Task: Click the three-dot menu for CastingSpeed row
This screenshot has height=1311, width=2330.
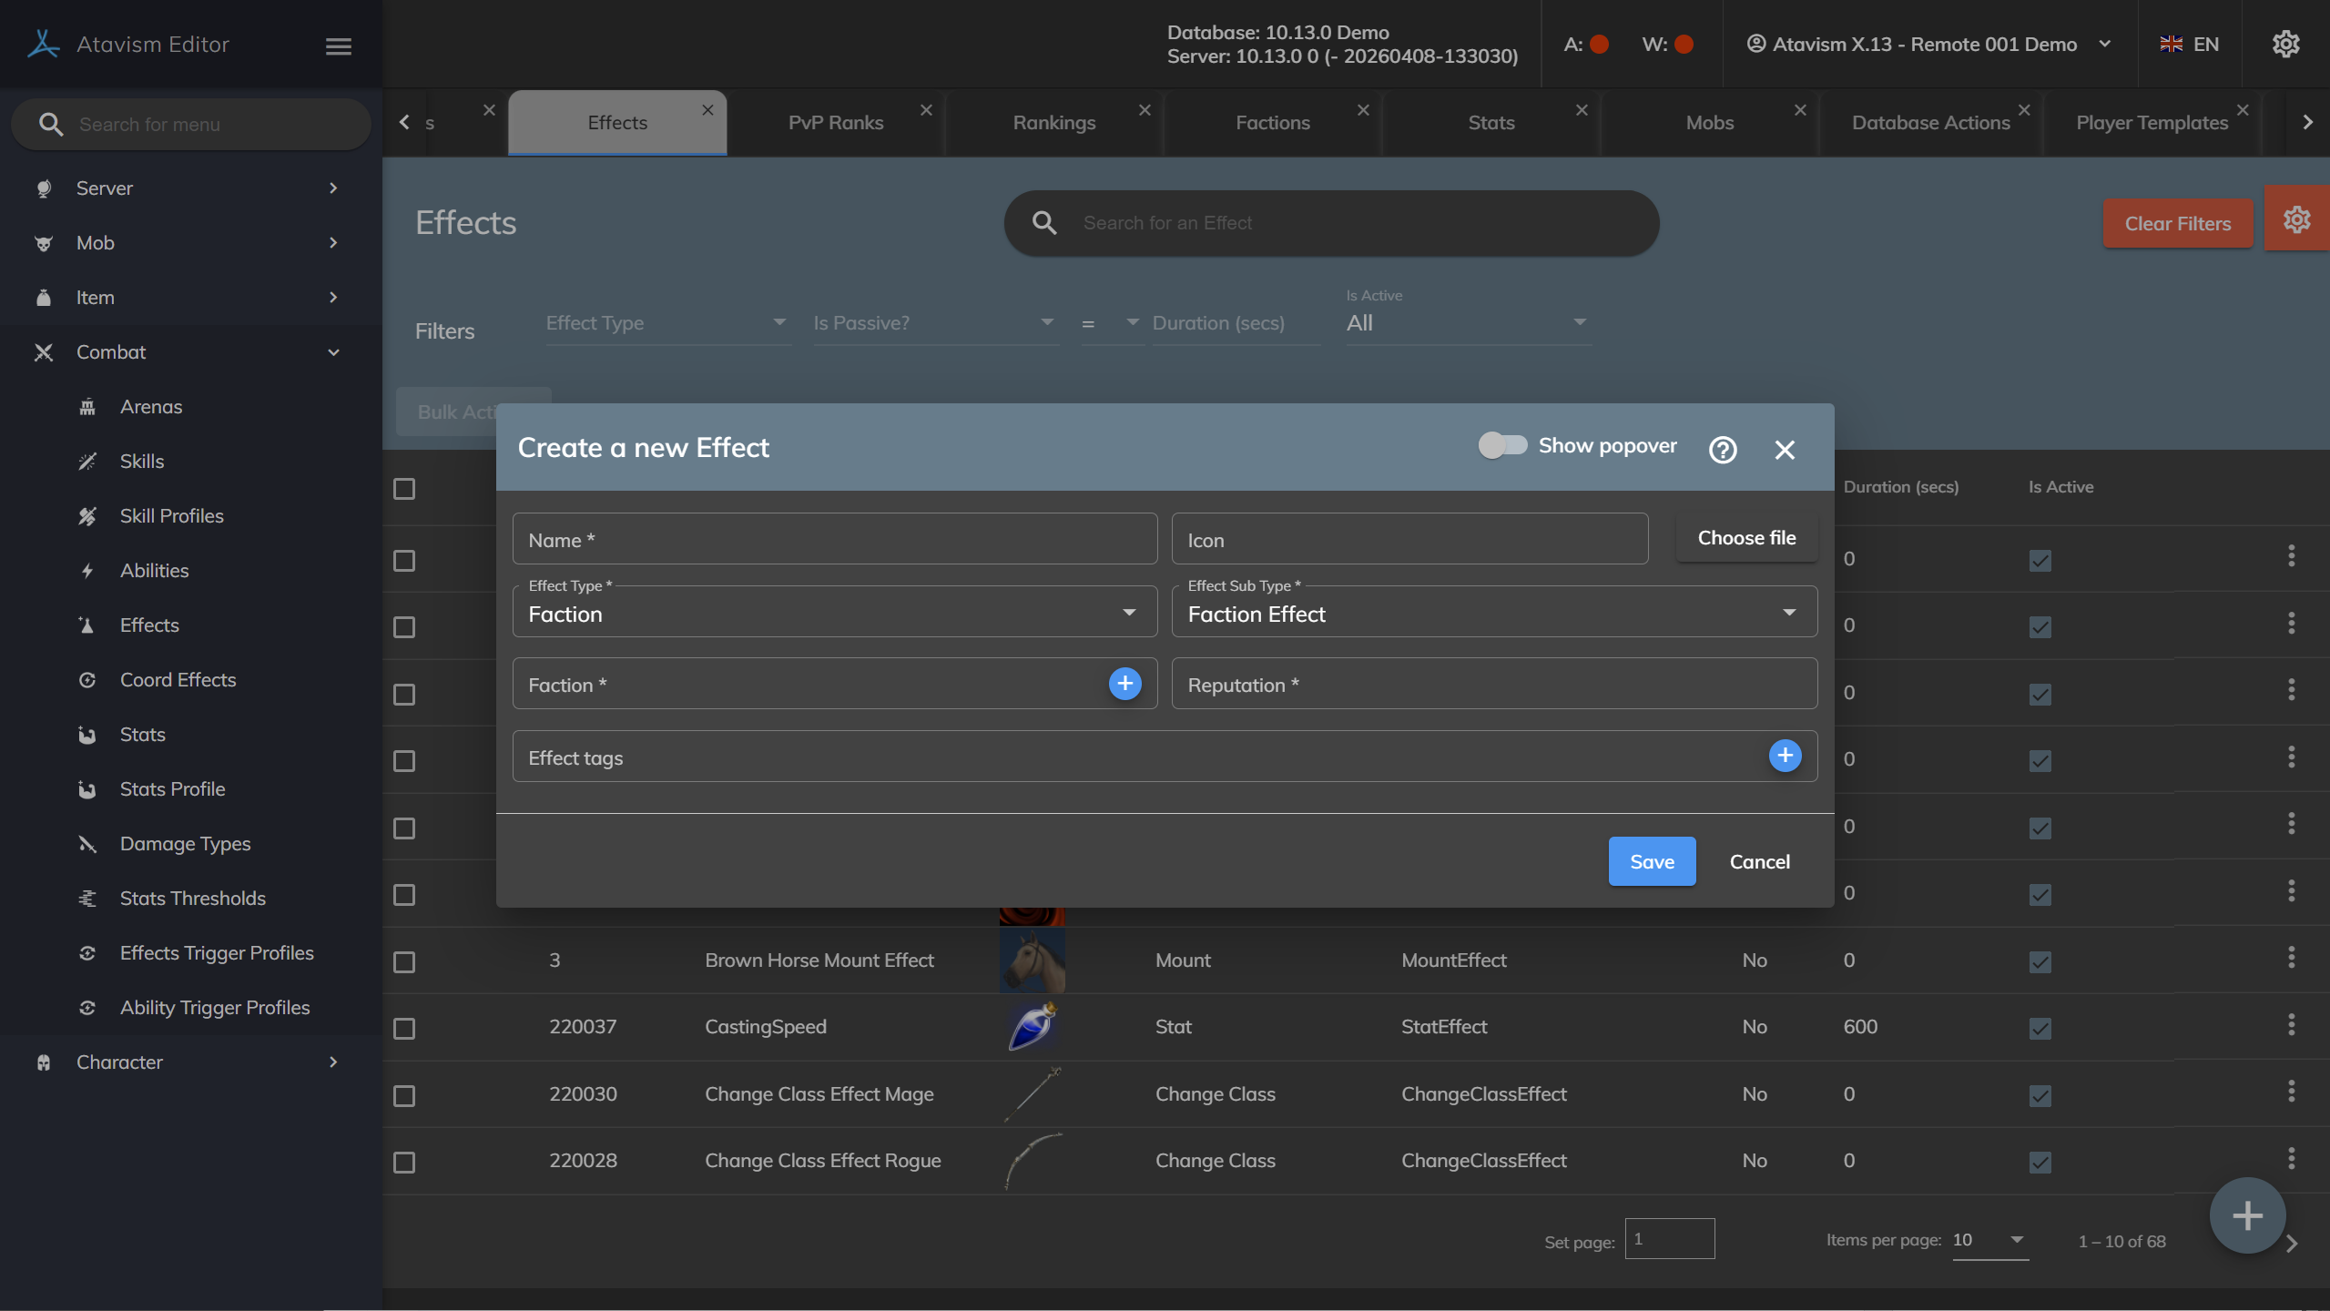Action: pyautogui.click(x=2291, y=1026)
